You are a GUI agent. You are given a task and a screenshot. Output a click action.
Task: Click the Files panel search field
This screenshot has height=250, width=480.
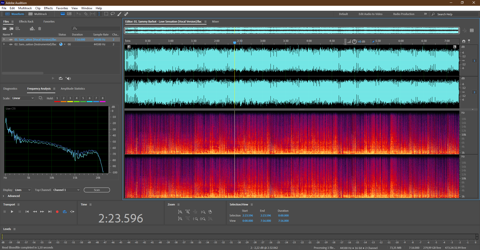click(96, 29)
